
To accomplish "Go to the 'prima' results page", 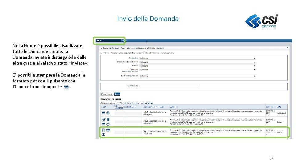I will pos(130,103).
